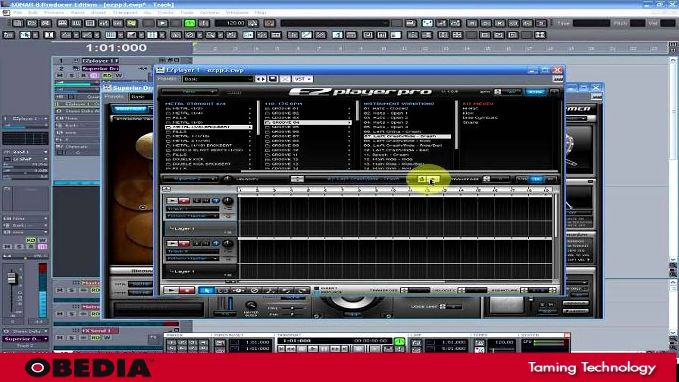This screenshot has width=679, height=382.
Task: Select GROOVE 11 in the grooves list
Action: (308, 155)
